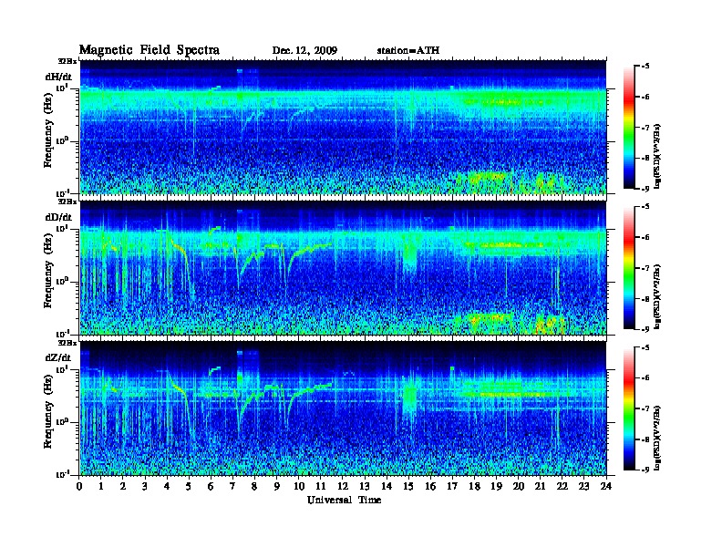Click the "Universal Time" axis title
Screen dimensions: 722x558
tap(344, 500)
